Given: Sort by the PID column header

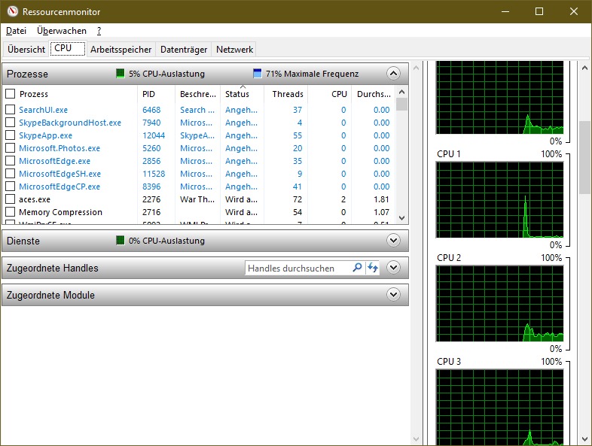Looking at the screenshot, I should 157,94.
